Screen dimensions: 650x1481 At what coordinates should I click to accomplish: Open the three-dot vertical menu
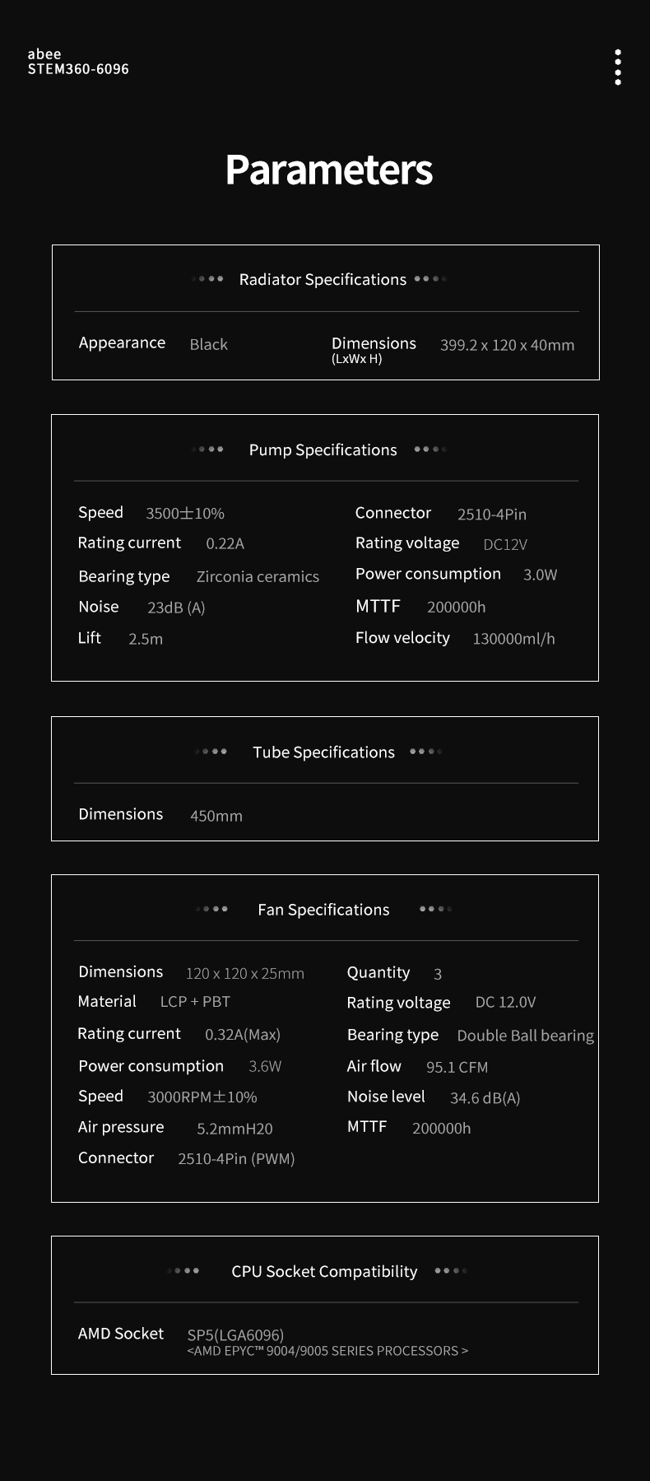click(x=618, y=68)
